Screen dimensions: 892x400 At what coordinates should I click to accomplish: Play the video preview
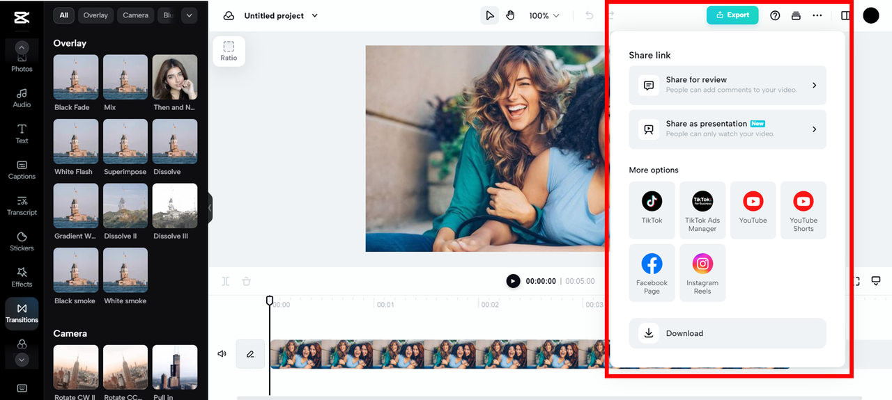pos(513,281)
